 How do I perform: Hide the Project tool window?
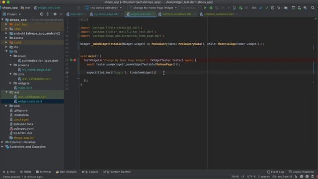click(x=61, y=14)
